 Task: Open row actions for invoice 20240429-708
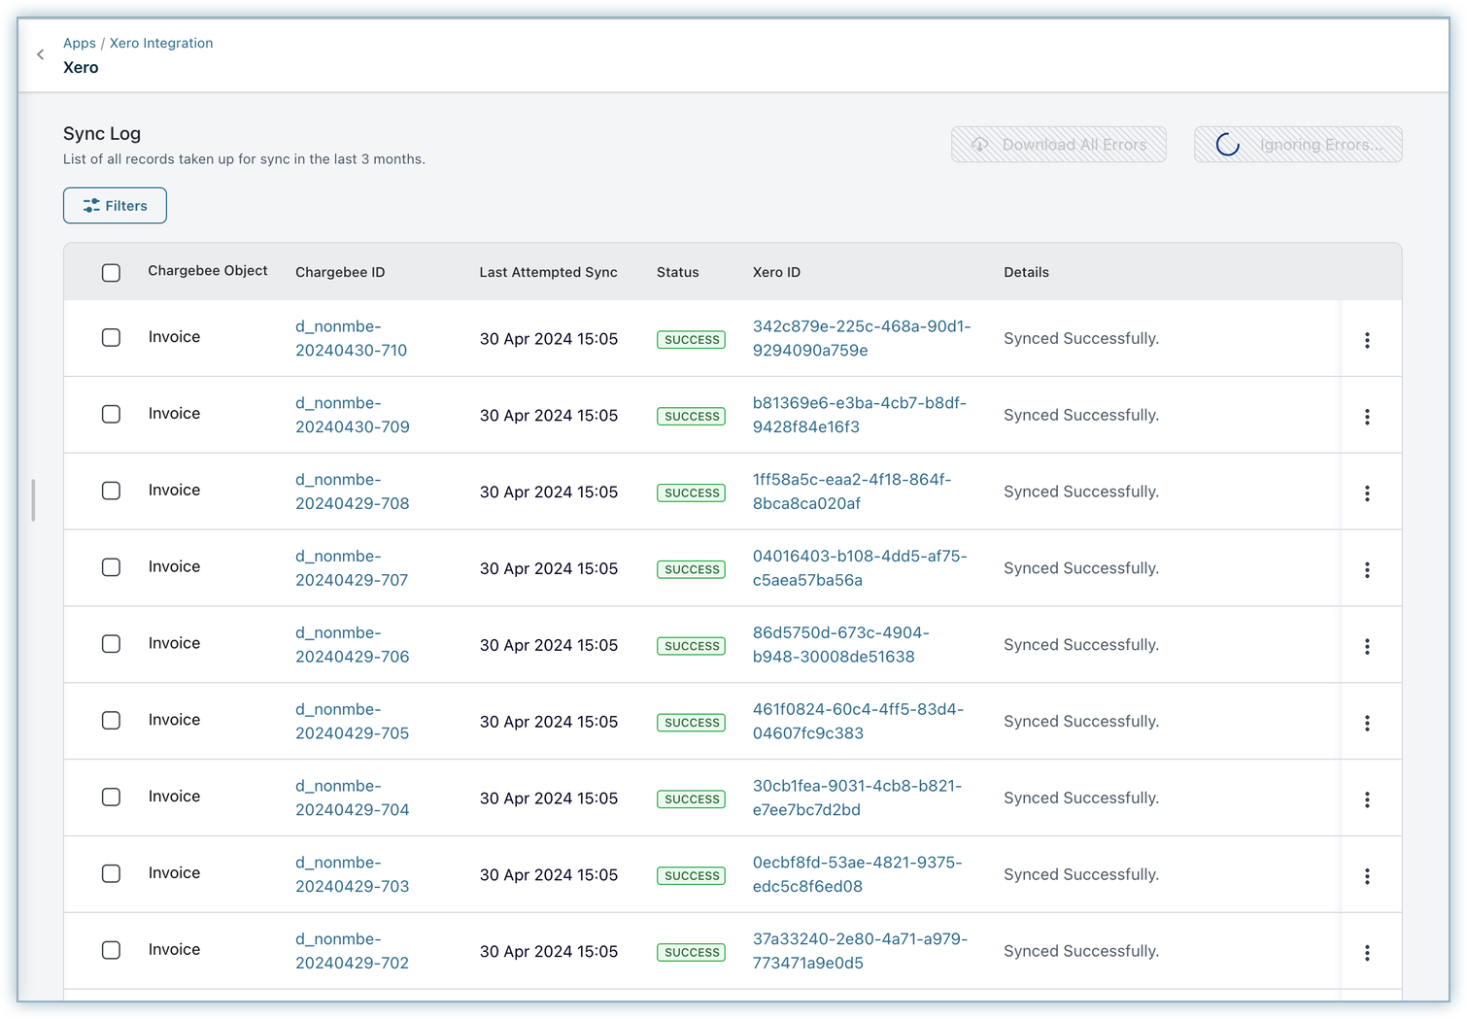1366,493
